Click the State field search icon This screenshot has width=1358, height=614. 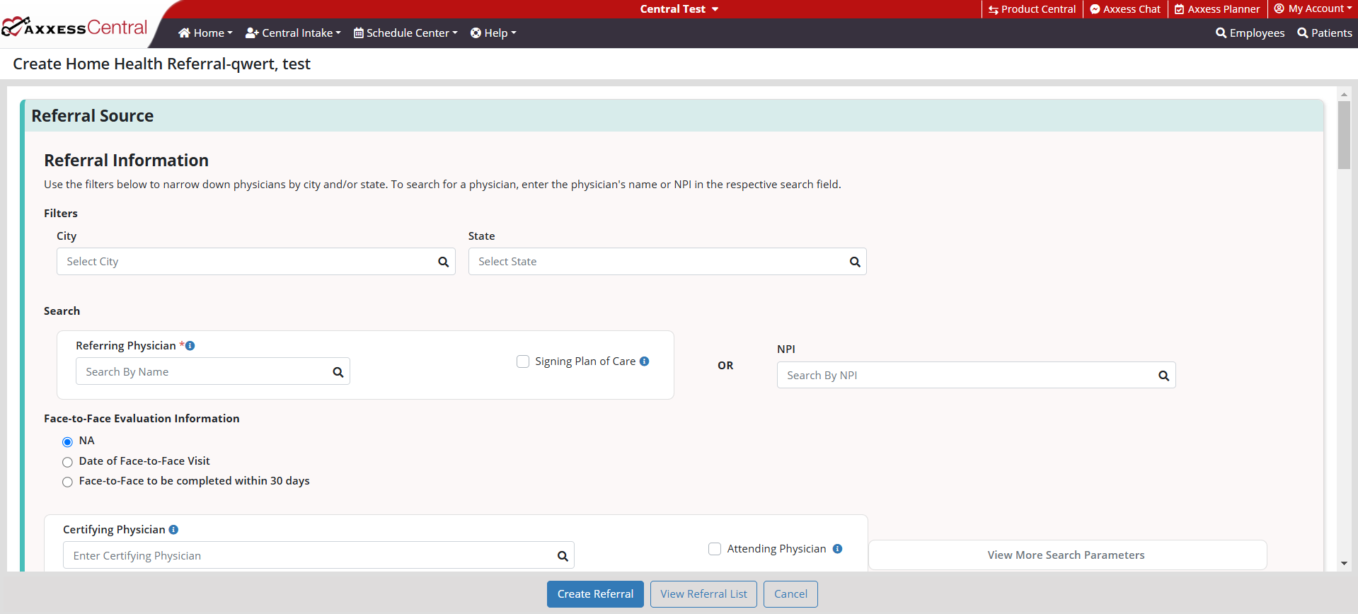(855, 262)
